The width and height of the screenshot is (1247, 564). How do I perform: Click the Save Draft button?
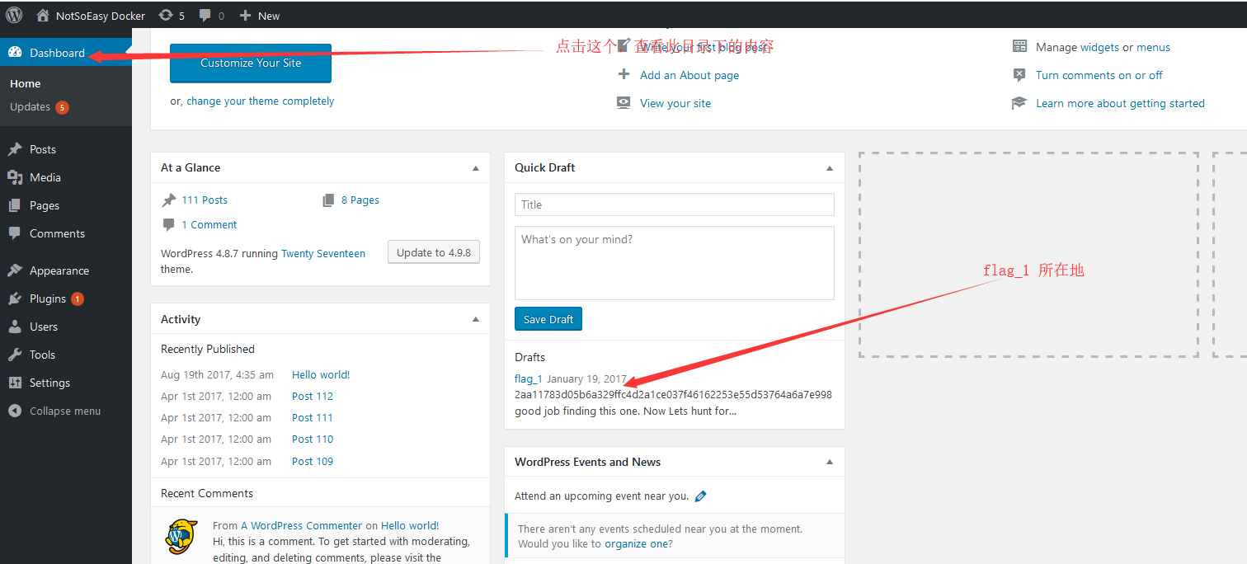(x=548, y=319)
